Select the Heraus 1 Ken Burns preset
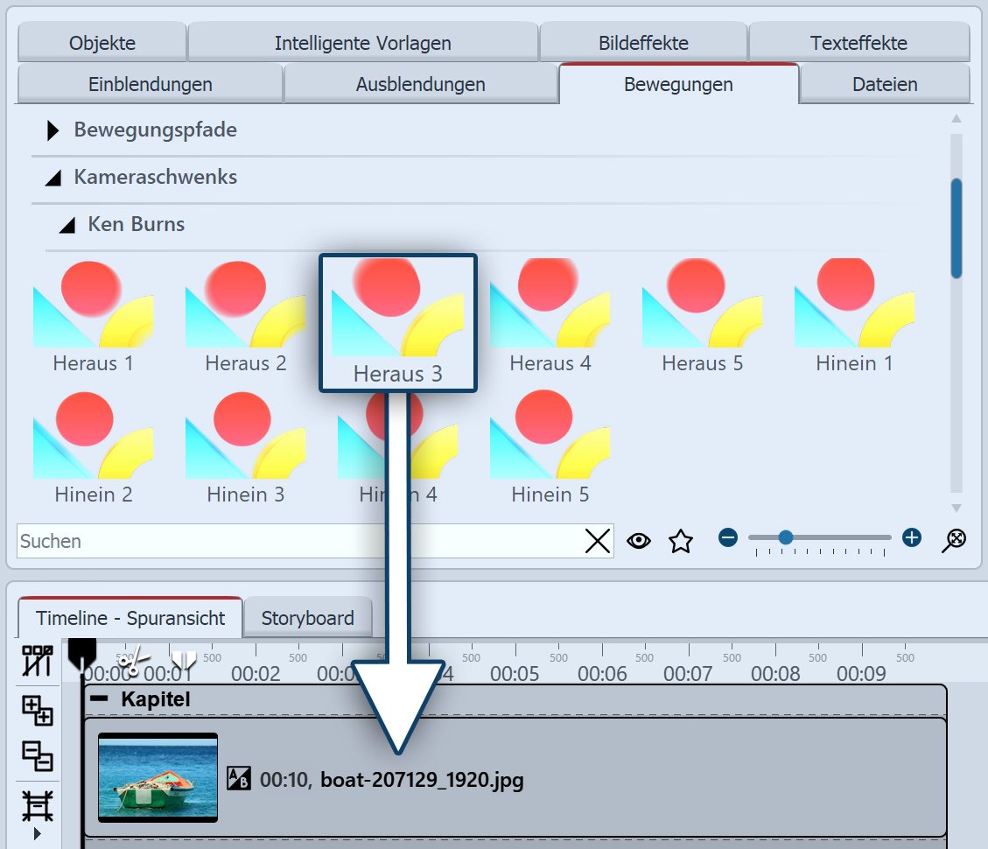988x849 pixels. click(94, 317)
